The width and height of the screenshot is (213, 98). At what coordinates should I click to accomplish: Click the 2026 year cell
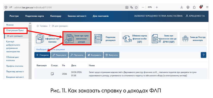64,74
